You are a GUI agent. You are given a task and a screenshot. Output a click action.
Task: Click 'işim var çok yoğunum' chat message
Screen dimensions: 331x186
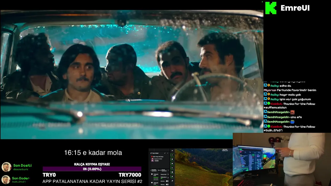[x=295, y=99]
